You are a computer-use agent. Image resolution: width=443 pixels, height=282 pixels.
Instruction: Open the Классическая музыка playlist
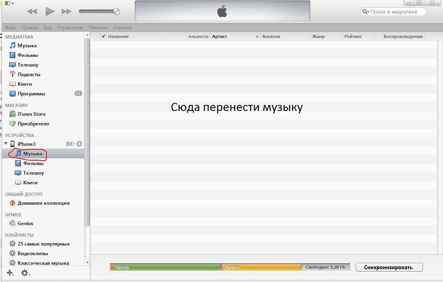pos(43,263)
